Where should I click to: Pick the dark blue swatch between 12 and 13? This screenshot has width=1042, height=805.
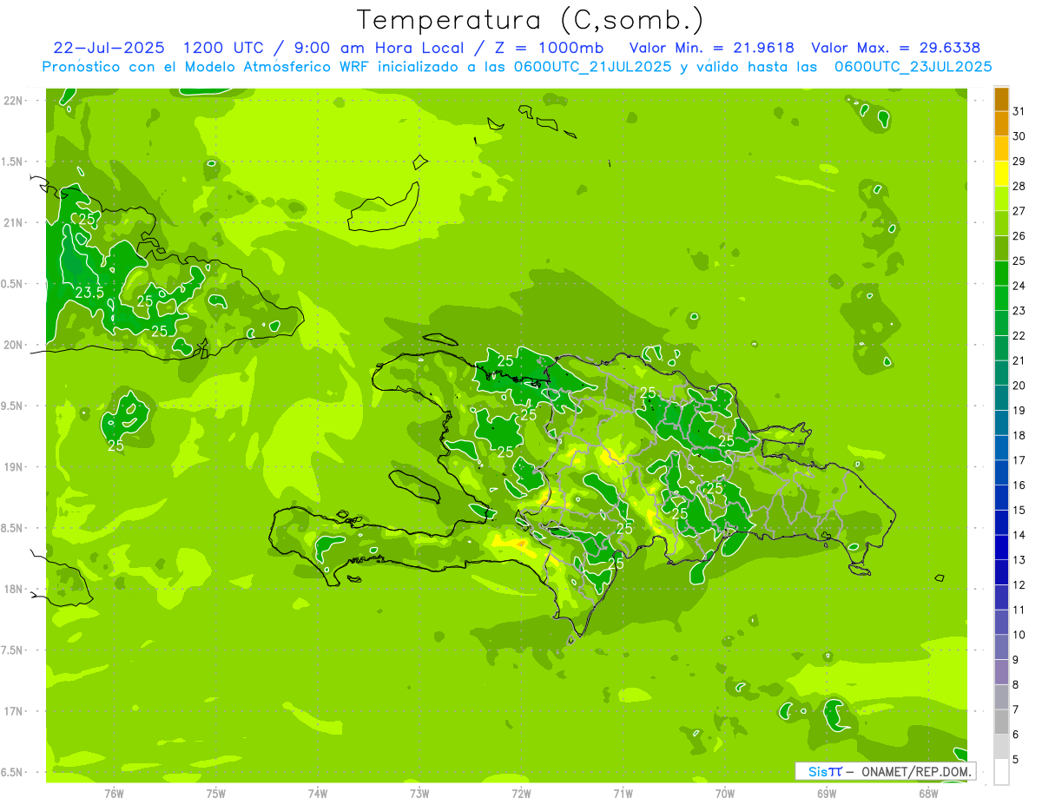point(1001,572)
